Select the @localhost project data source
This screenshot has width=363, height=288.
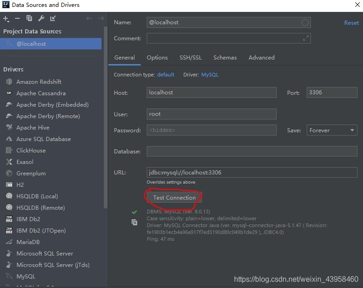pos(51,43)
